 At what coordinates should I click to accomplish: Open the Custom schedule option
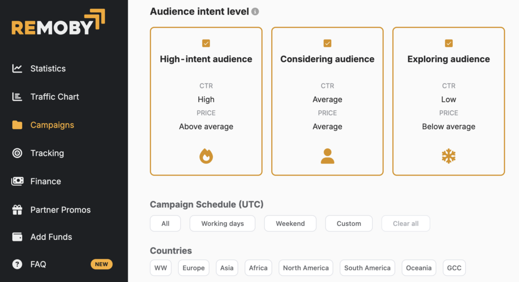pos(349,223)
